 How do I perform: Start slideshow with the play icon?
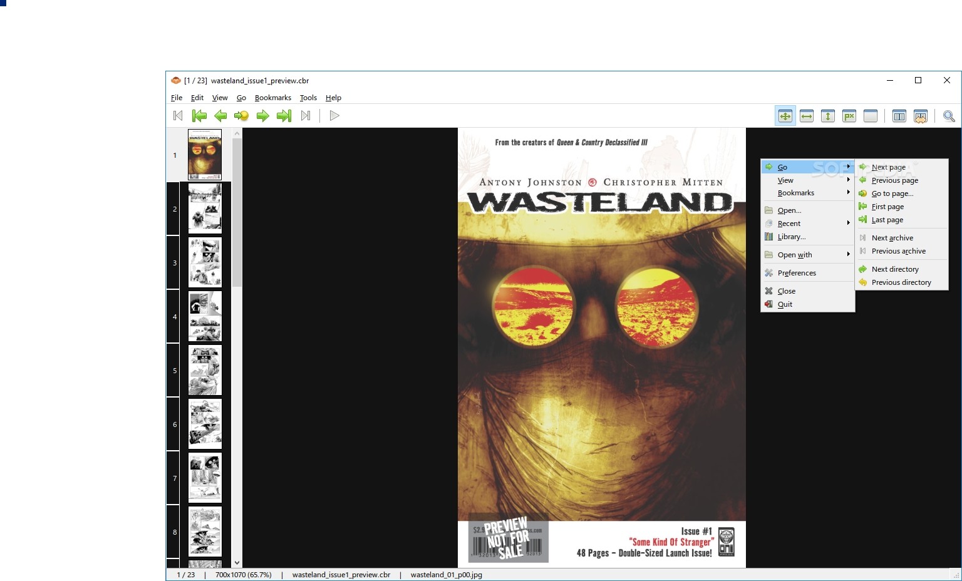[x=334, y=116]
